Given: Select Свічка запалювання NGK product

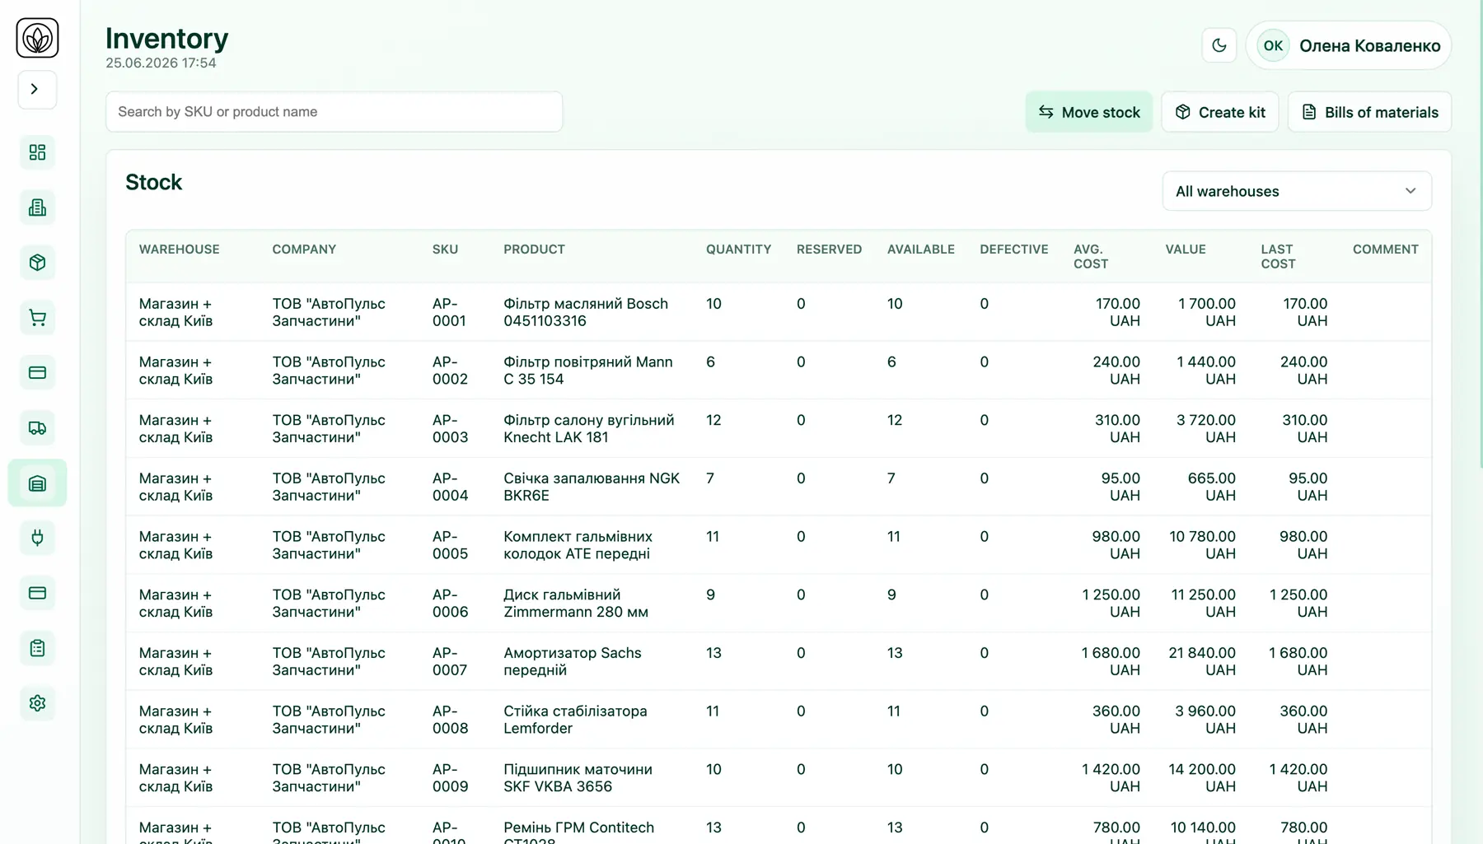Looking at the screenshot, I should point(592,487).
